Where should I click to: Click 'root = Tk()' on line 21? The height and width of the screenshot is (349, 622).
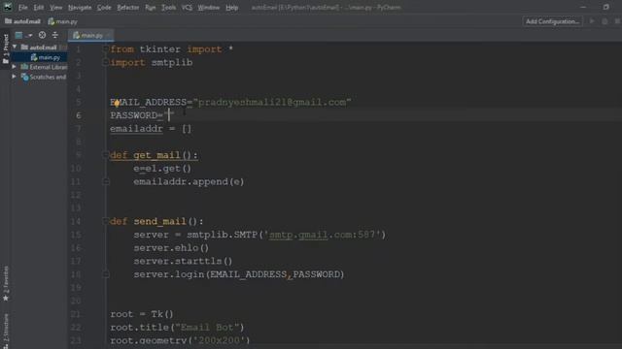tap(142, 314)
